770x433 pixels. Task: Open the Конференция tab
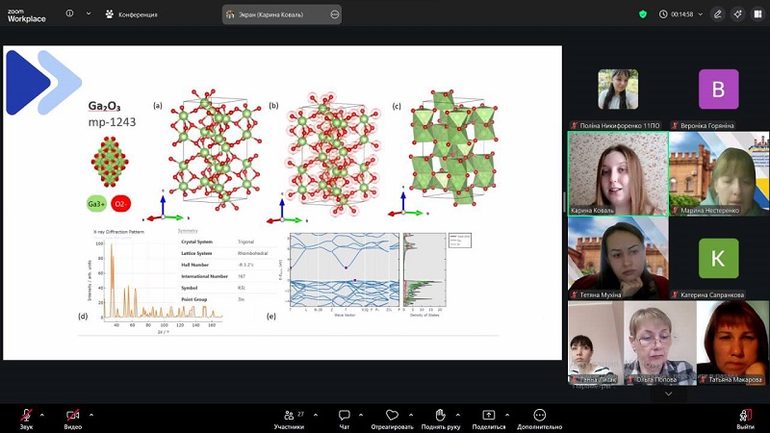pos(131,14)
